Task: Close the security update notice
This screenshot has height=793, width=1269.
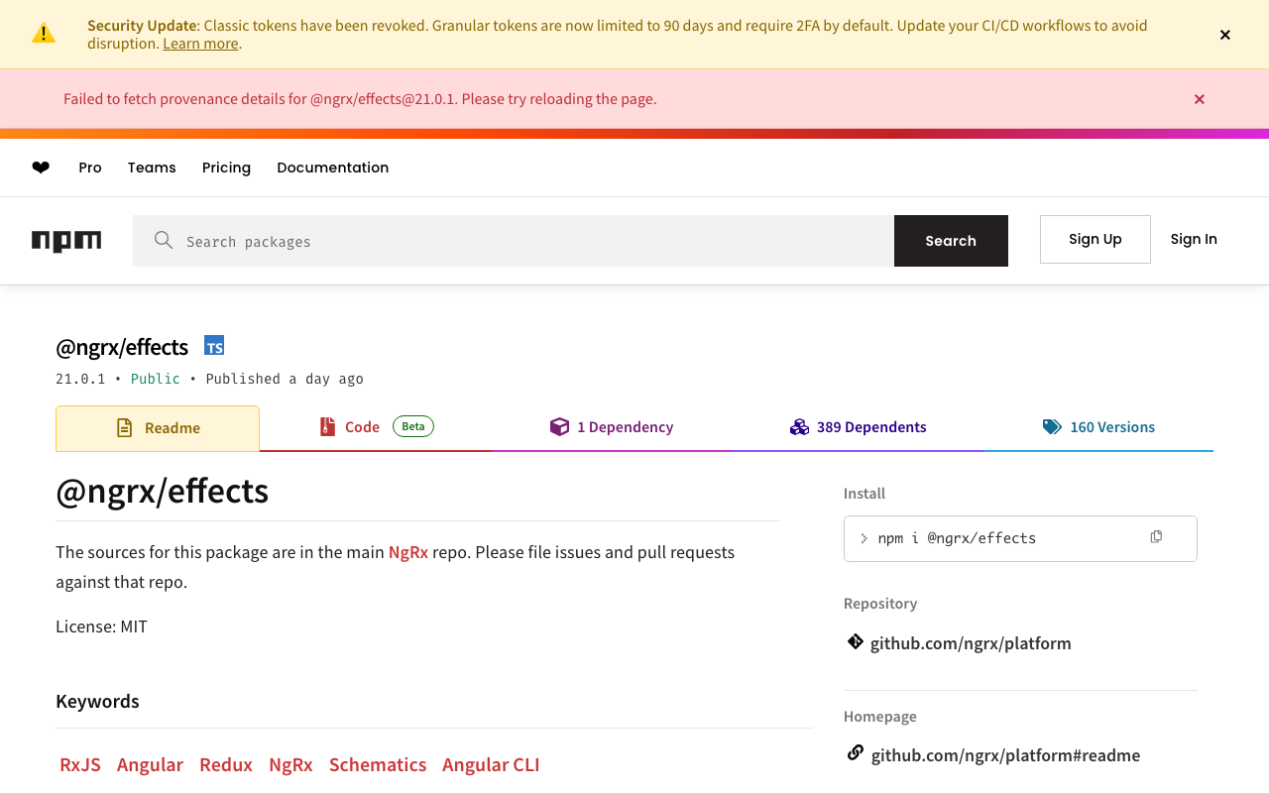Action: [x=1225, y=35]
